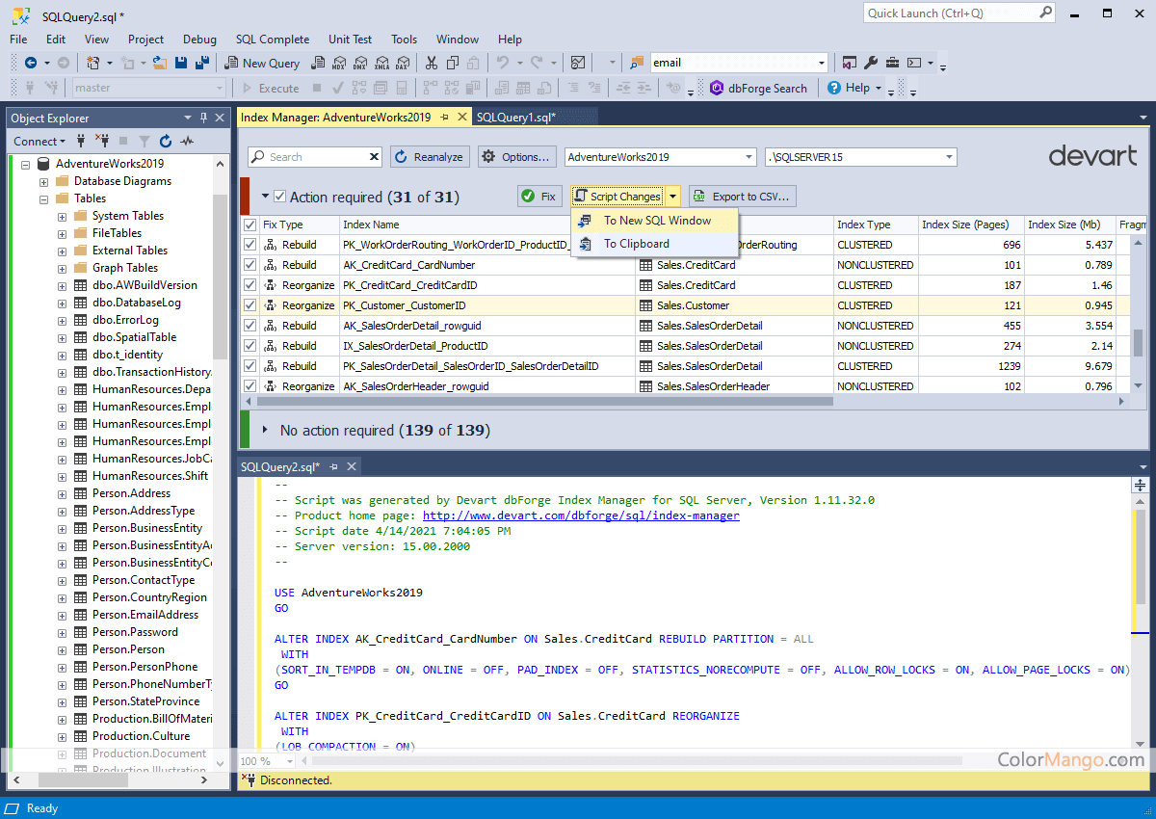Screen dimensions: 1156x819
Task: Open the toolbox icon in top toolbar
Action: pos(893,63)
